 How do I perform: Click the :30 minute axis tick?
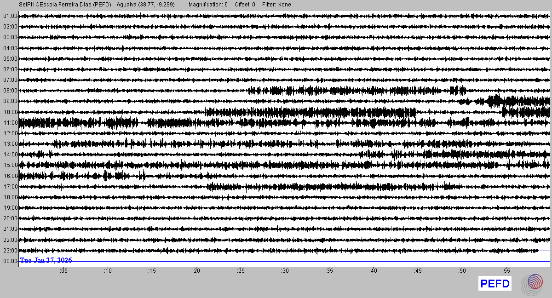point(285,271)
